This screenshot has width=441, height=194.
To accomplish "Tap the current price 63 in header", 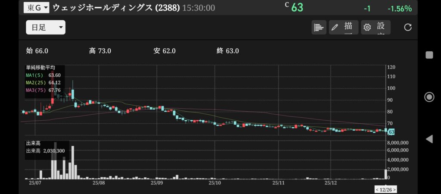I will click(297, 8).
